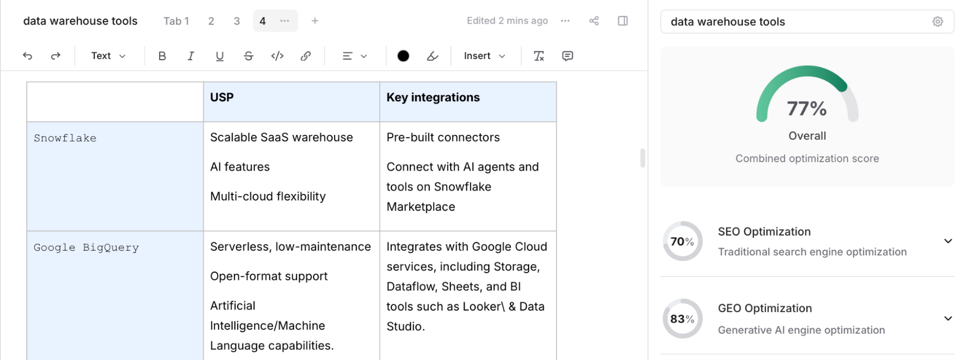The width and height of the screenshot is (961, 360).
Task: Expand the SEO Optimization section
Action: (x=948, y=241)
